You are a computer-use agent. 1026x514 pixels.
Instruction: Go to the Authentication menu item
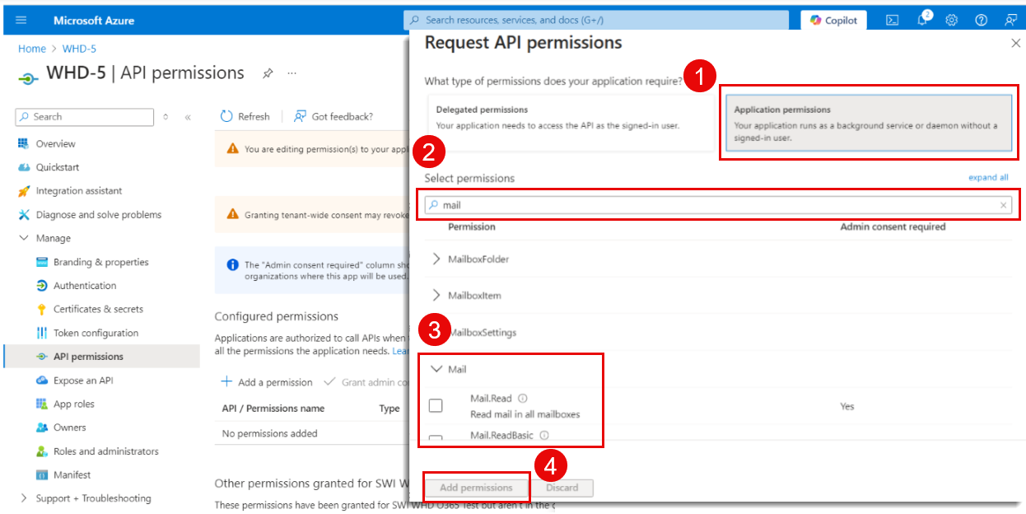tap(85, 286)
